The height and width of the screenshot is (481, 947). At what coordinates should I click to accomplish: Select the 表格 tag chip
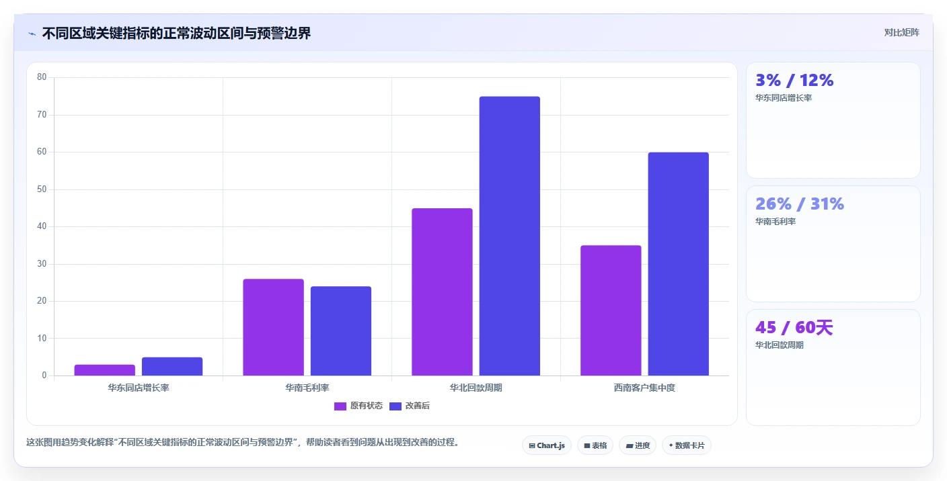595,445
